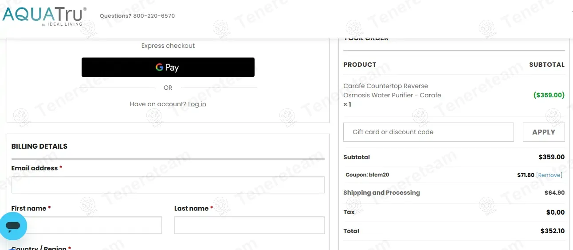Click the Country / Region label
573x250 pixels.
(x=39, y=248)
